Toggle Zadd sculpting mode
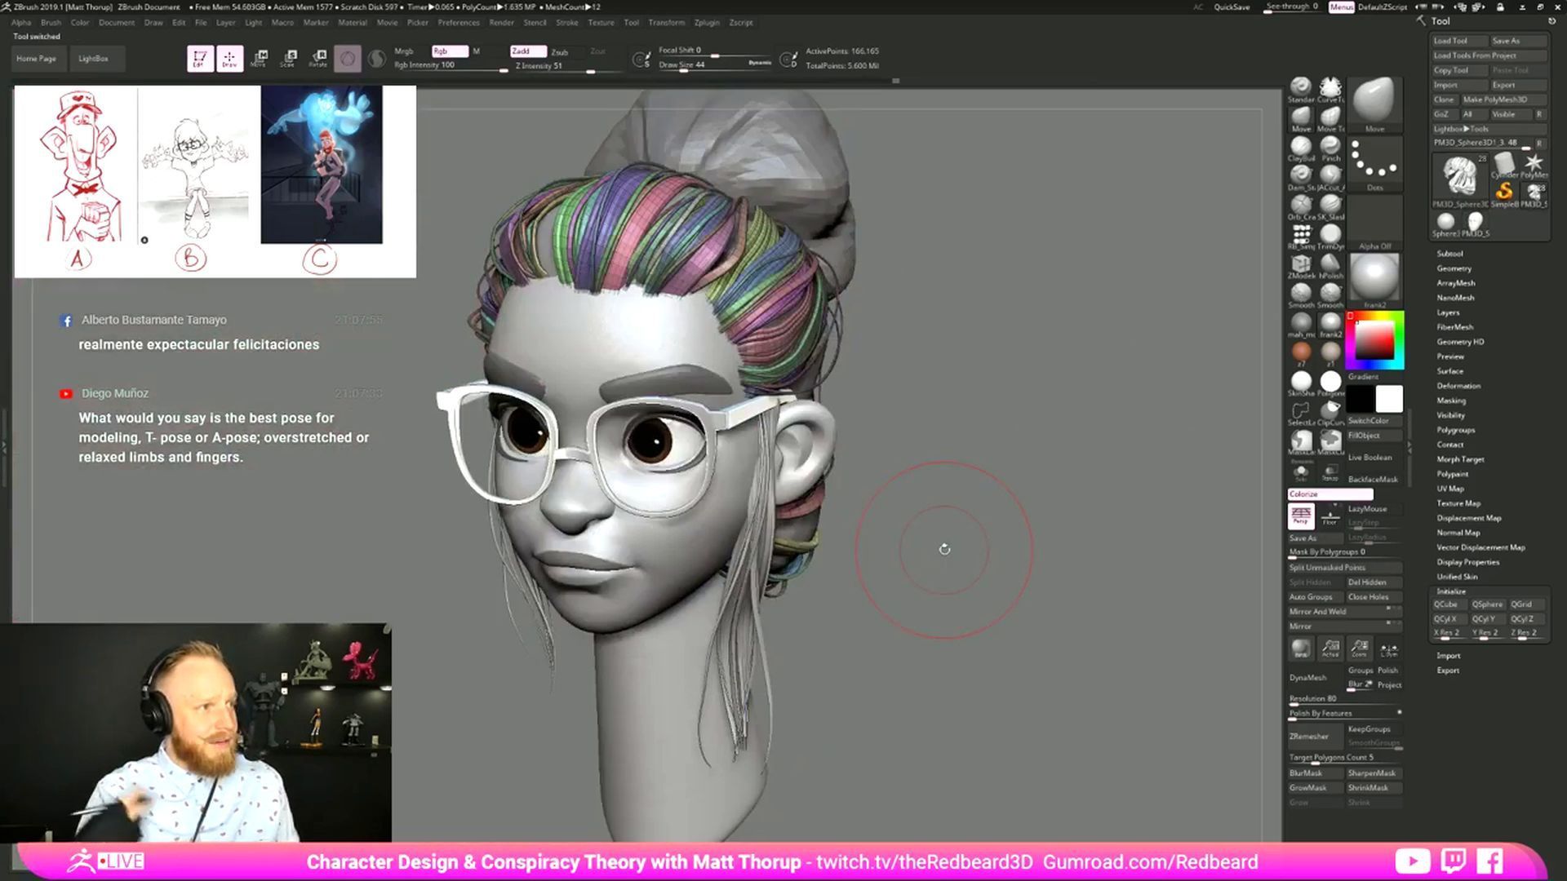This screenshot has height=881, width=1567. 526,51
